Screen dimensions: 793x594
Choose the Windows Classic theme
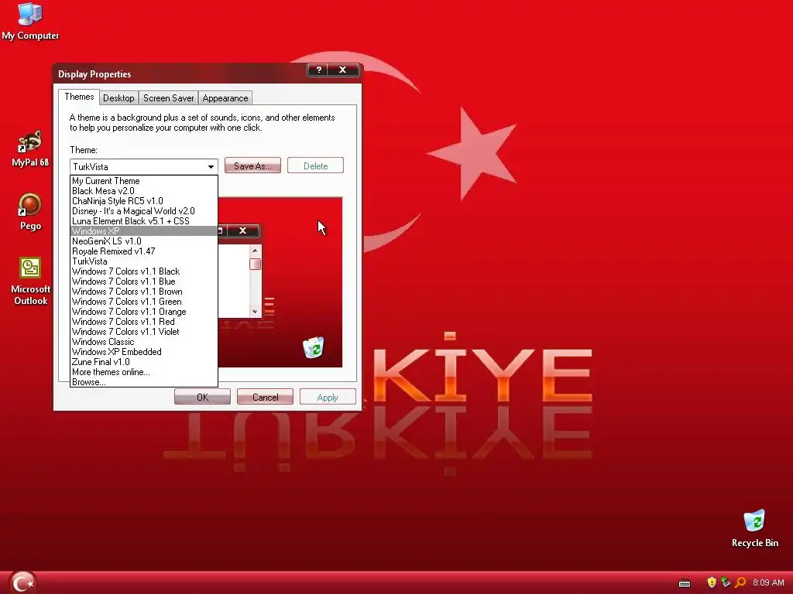pyautogui.click(x=143, y=342)
